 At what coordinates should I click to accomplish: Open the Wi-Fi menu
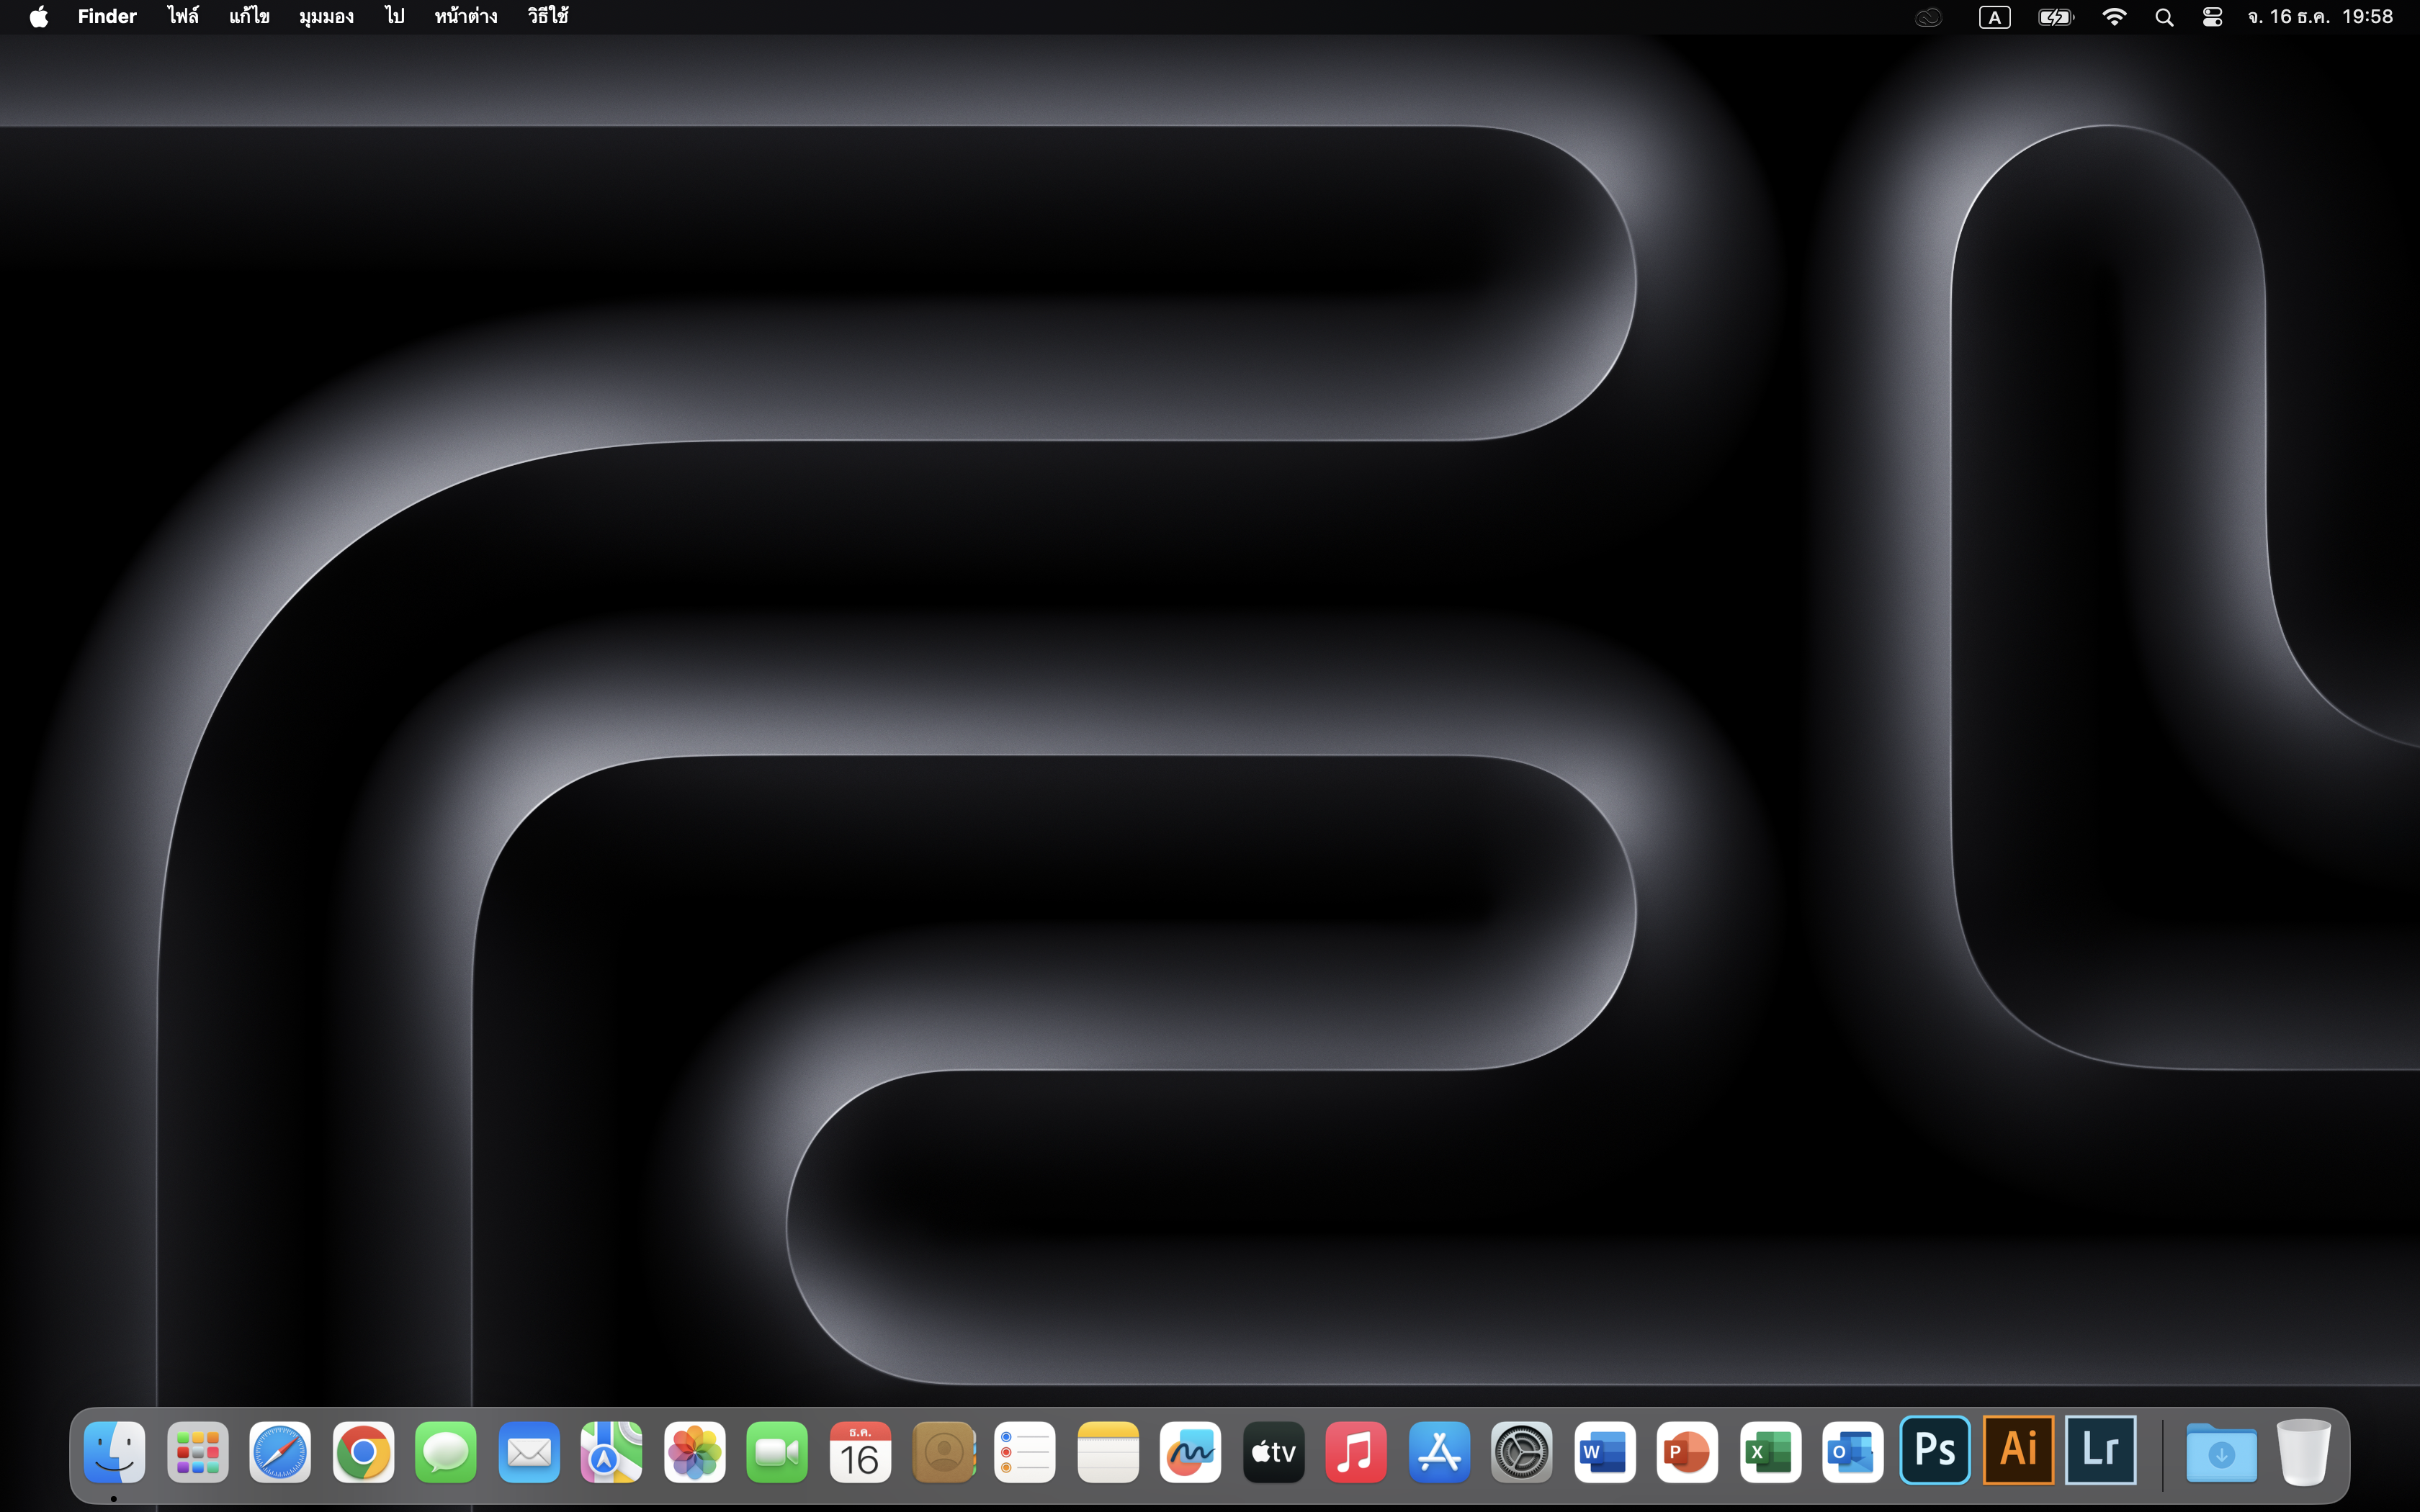tap(2114, 17)
